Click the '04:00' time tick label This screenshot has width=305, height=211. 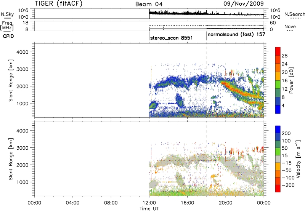tap(73, 203)
